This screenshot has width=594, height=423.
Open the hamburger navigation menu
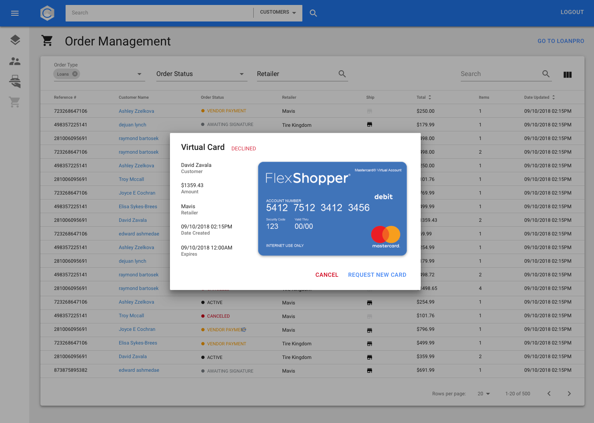pyautogui.click(x=15, y=13)
